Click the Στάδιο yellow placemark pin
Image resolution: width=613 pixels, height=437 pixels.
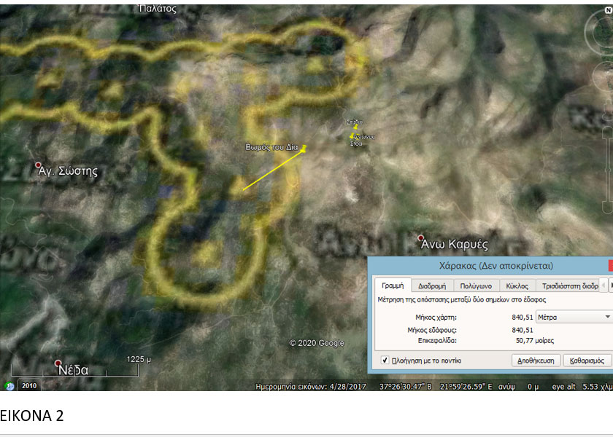point(356,126)
